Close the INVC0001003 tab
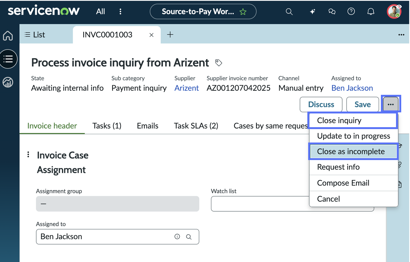 (x=151, y=35)
